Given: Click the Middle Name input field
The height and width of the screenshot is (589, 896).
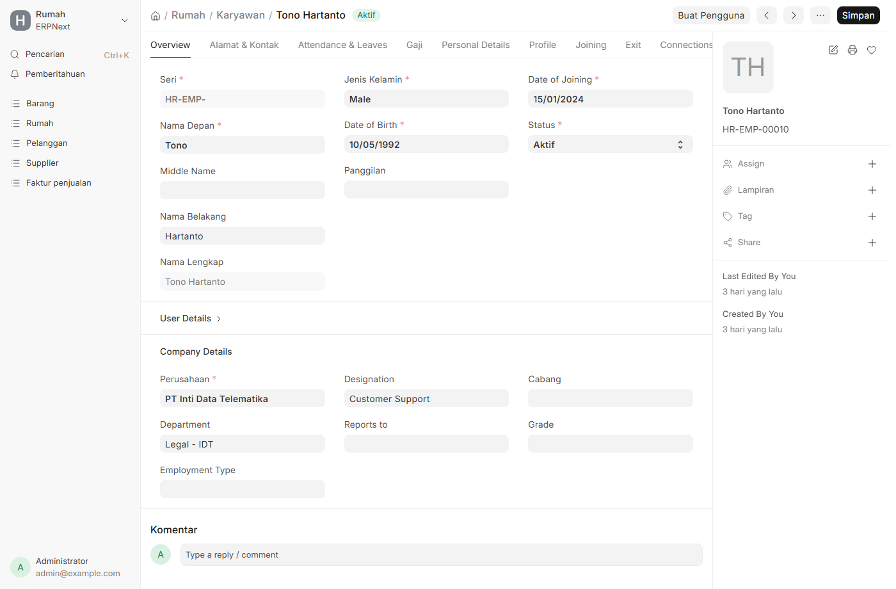Looking at the screenshot, I should (x=243, y=191).
